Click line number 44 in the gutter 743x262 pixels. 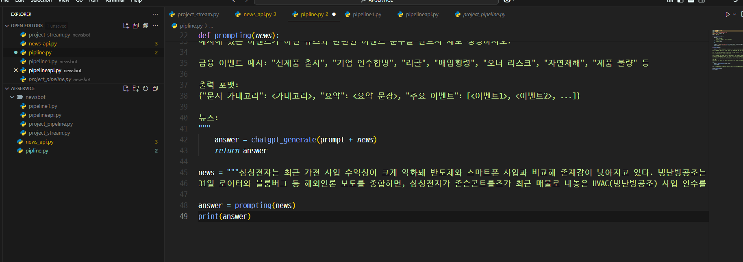tap(184, 161)
